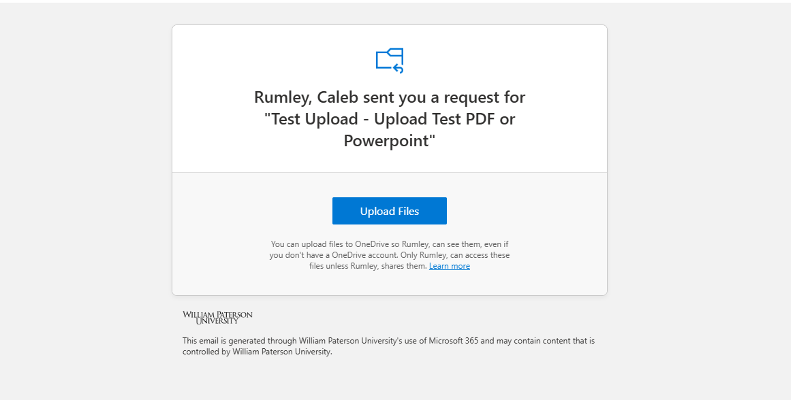Click the file request folder icon
This screenshot has width=797, height=400.
[x=389, y=60]
